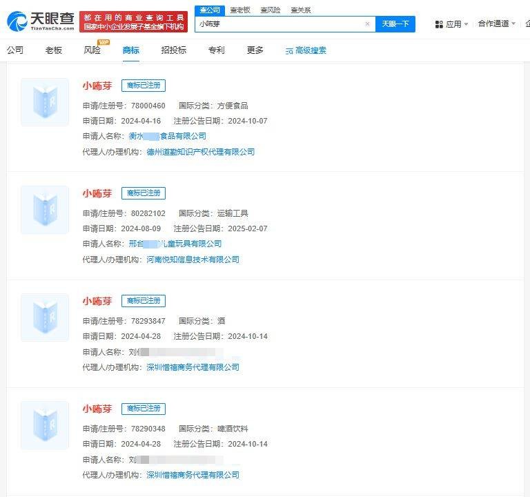
Task: Select the 查关系 search tab
Action: point(300,10)
